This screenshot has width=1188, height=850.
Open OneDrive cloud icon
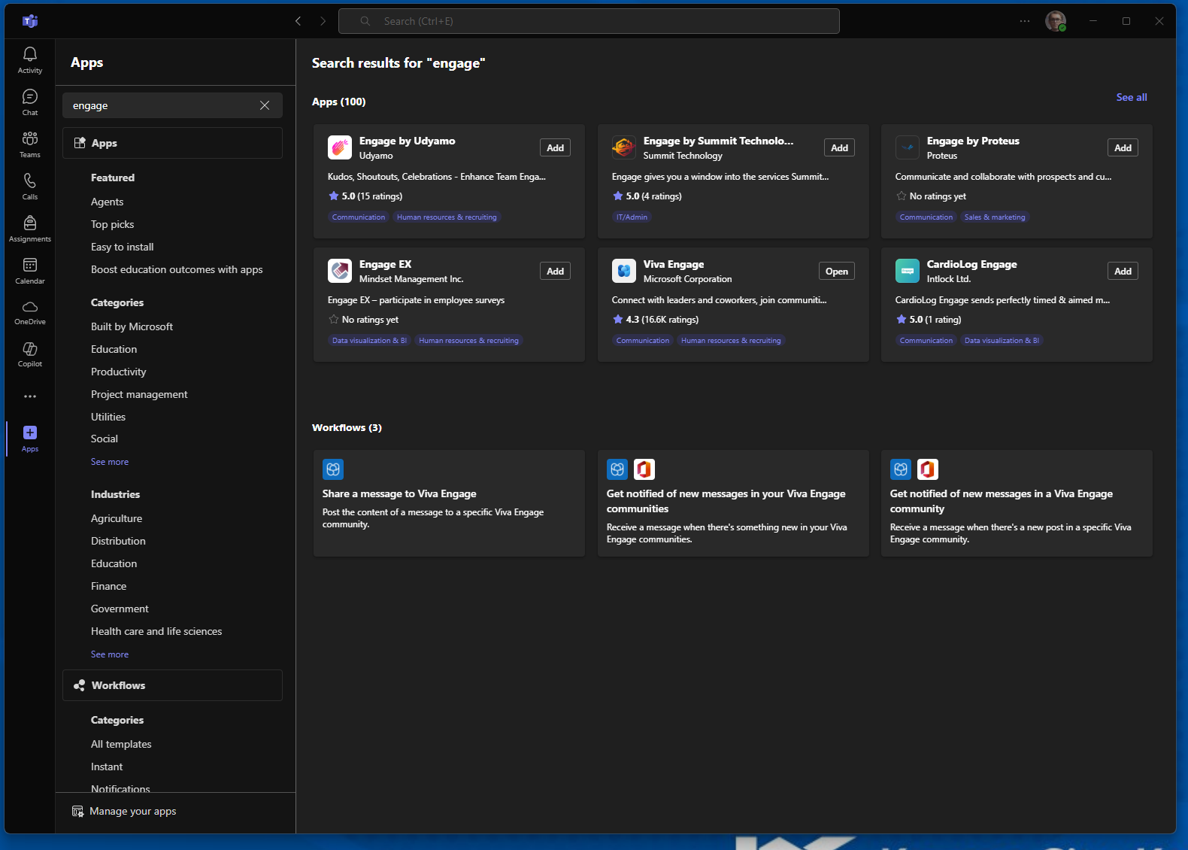click(30, 311)
